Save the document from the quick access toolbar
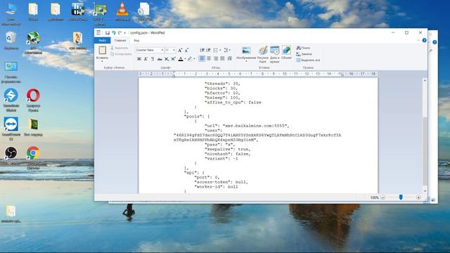 coord(108,33)
